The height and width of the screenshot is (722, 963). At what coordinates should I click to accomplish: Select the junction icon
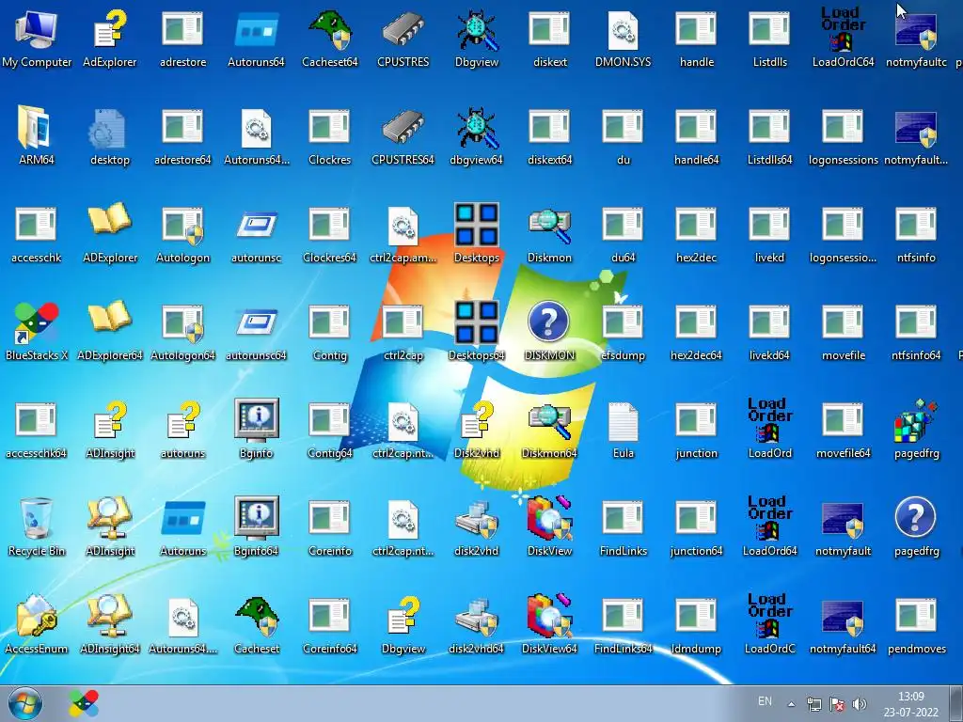coord(697,429)
